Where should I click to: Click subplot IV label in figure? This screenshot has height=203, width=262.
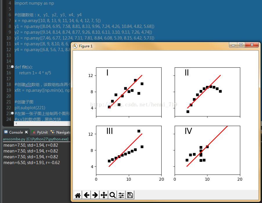pos(189,131)
